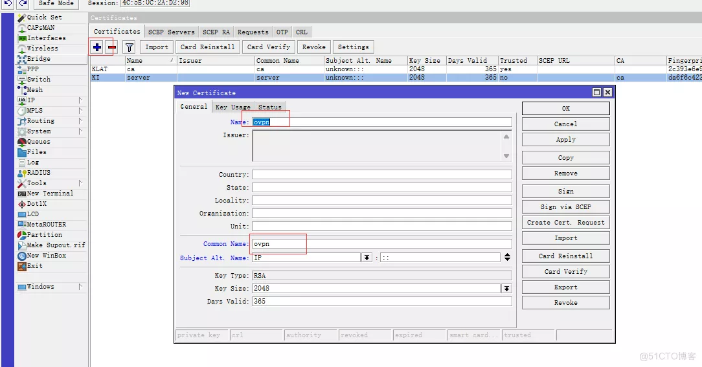Switch to the Key Usage tab
Viewport: 702px width, 367px height.
click(232, 107)
